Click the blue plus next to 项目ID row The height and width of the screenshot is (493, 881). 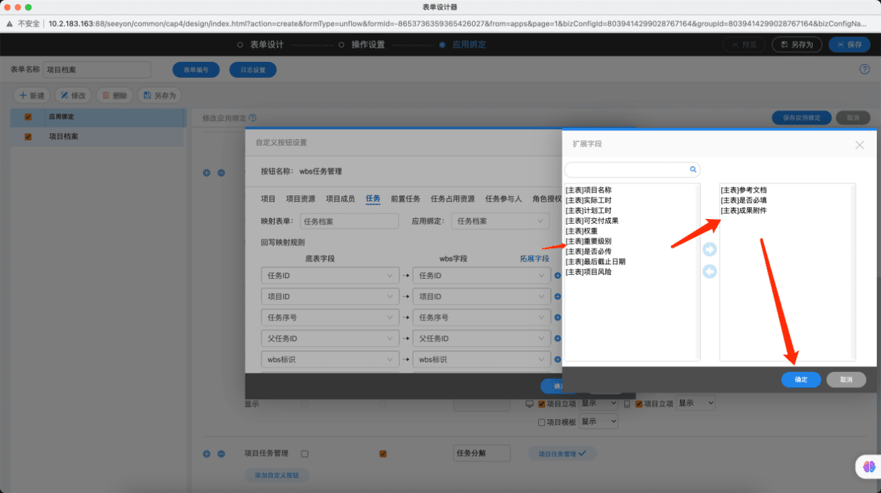(x=558, y=297)
